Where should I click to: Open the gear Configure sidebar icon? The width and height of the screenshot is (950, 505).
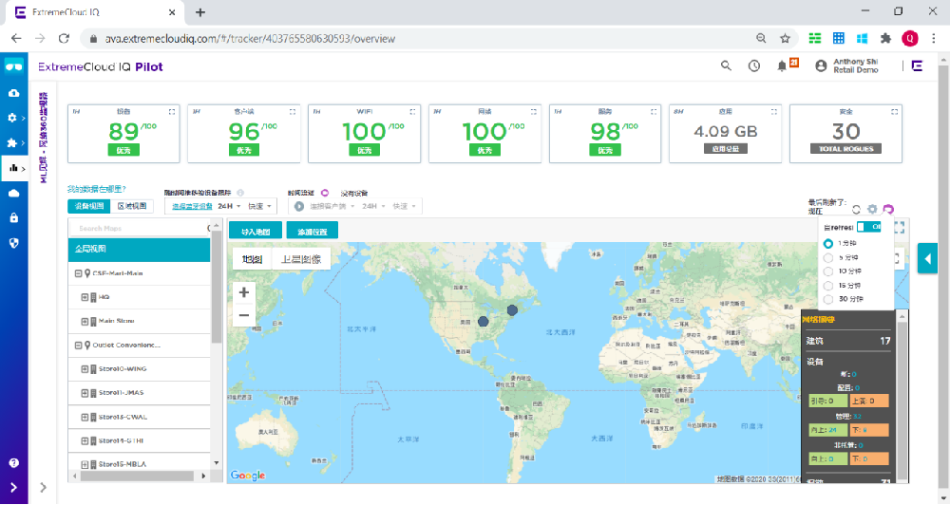tap(12, 118)
